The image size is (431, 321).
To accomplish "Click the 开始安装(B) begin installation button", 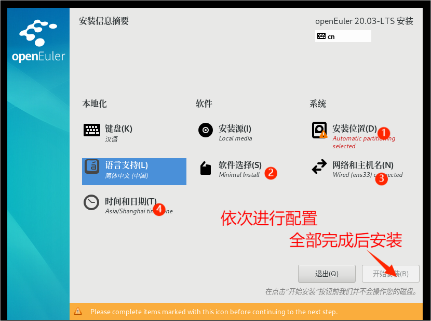I will click(x=390, y=274).
